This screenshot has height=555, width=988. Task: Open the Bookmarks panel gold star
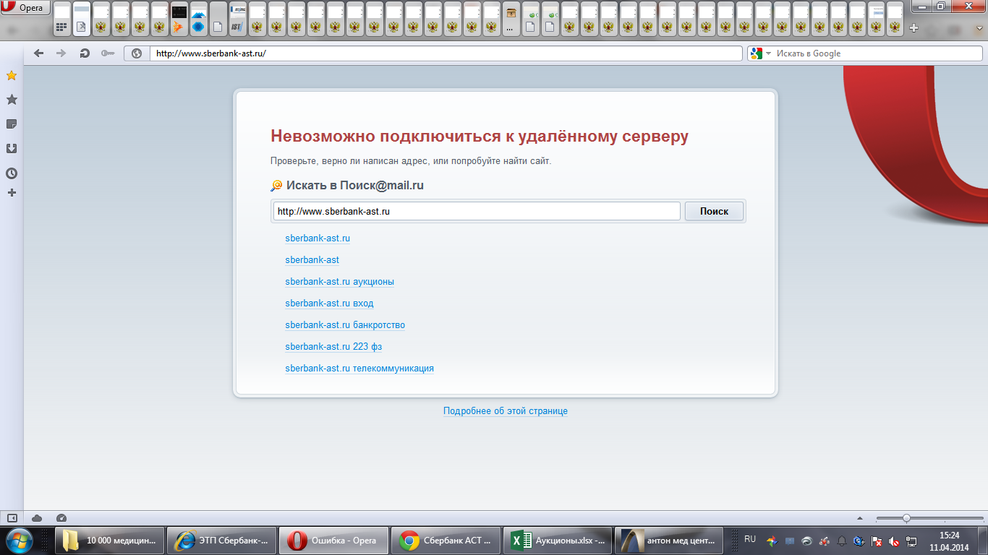tap(12, 76)
